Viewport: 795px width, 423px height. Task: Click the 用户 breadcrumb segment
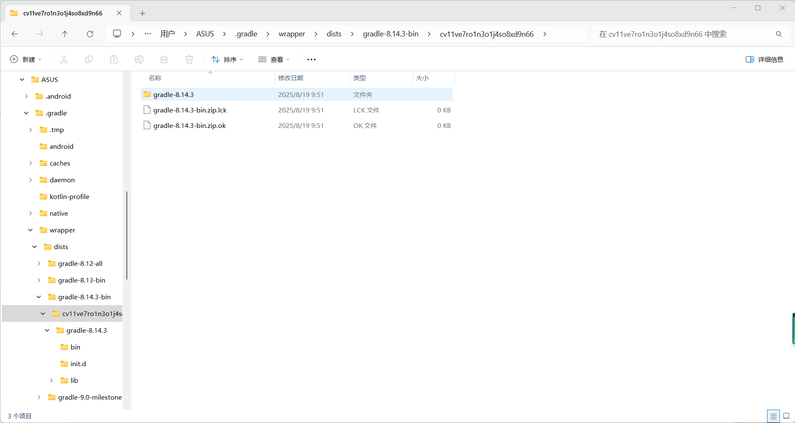(x=168, y=34)
